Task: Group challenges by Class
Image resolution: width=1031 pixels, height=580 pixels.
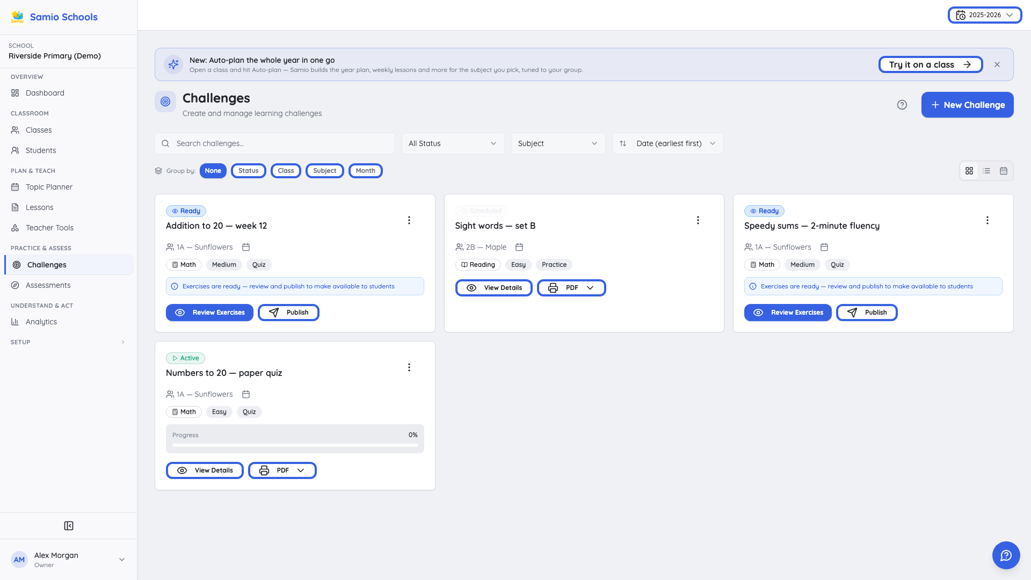Action: tap(286, 171)
